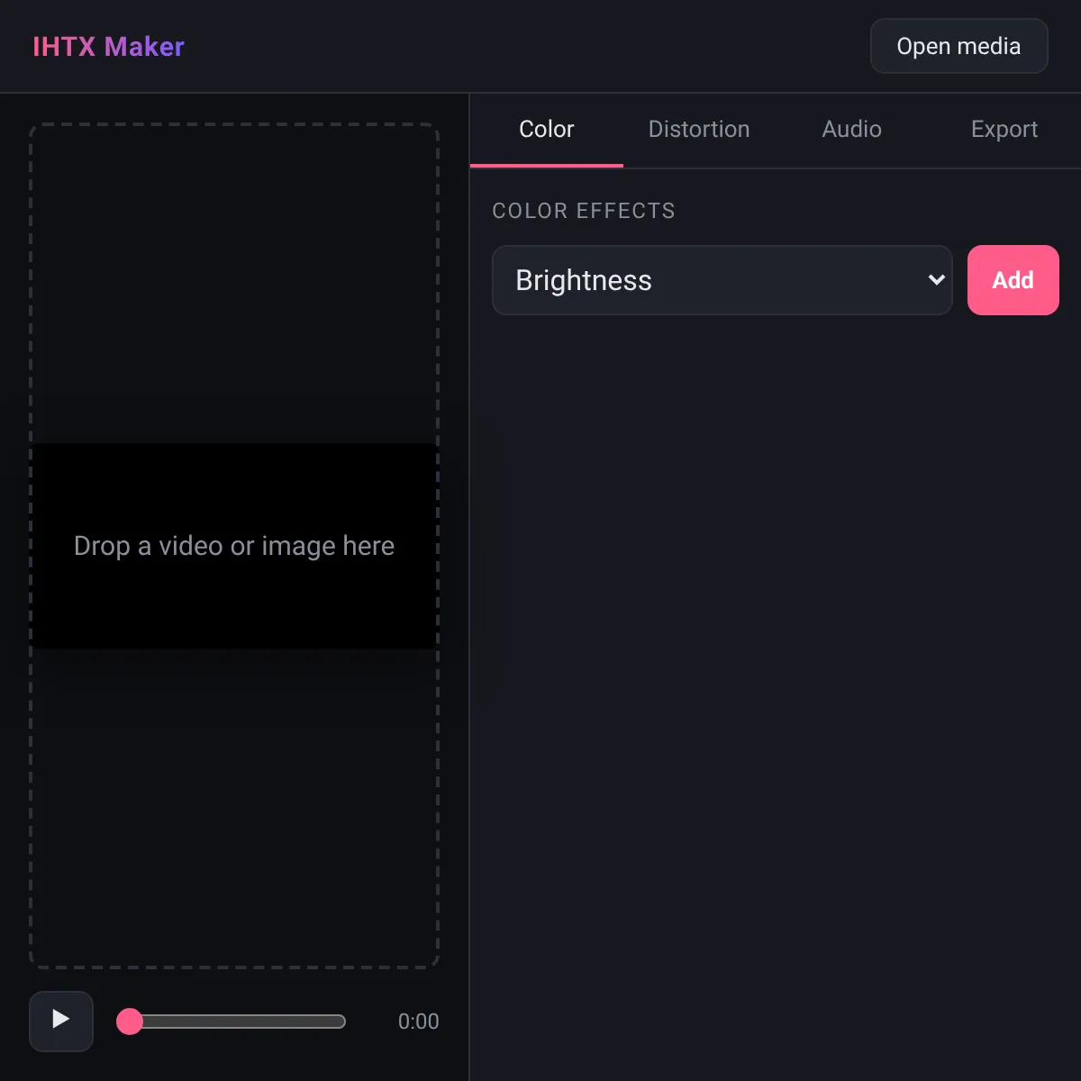Open the Brightness color effect dropdown
Image resolution: width=1081 pixels, height=1081 pixels.
point(722,280)
